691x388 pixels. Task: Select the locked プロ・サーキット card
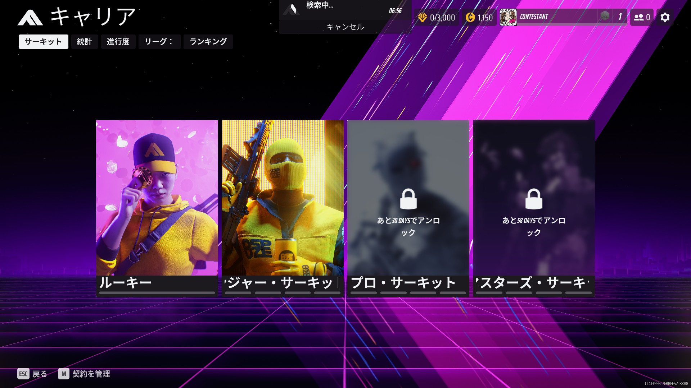pyautogui.click(x=408, y=208)
